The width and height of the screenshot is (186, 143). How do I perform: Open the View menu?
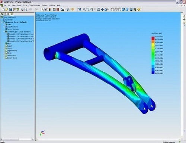(14, 5)
